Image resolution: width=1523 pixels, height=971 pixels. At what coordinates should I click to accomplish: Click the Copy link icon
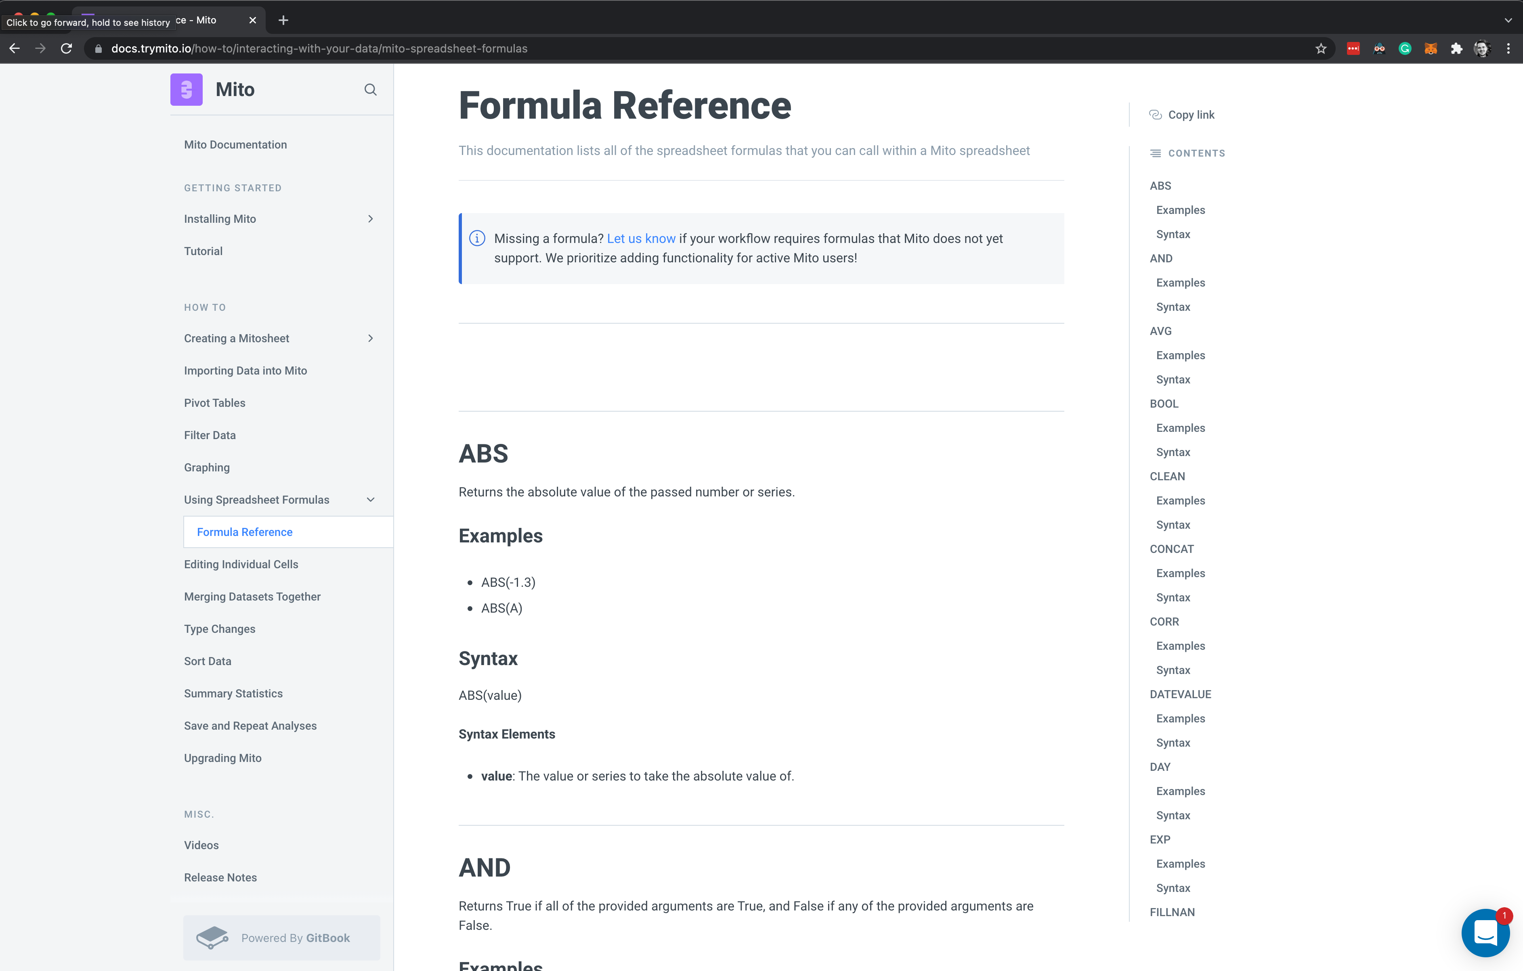(x=1156, y=115)
